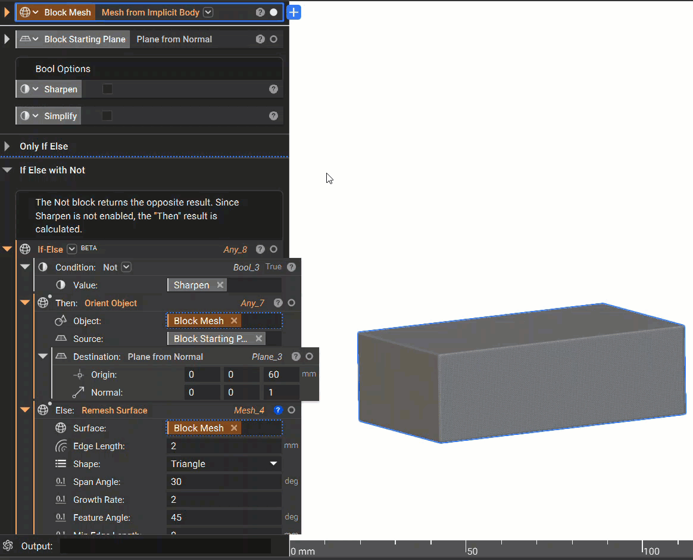Click the Output gear icon

(8, 546)
